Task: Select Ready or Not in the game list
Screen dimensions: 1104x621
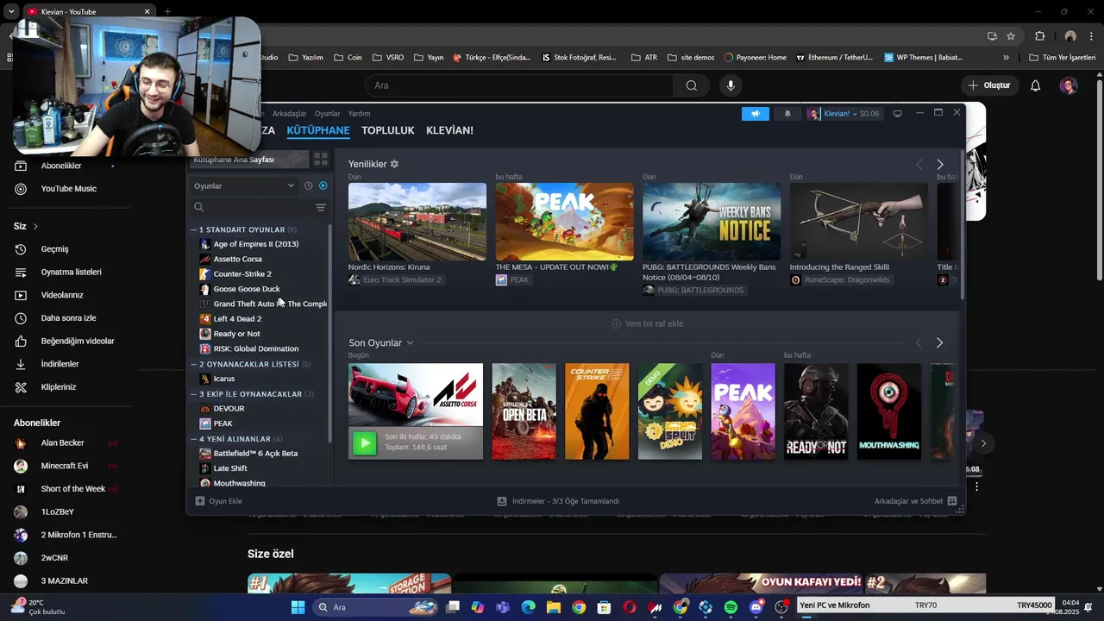Action: pyautogui.click(x=236, y=334)
